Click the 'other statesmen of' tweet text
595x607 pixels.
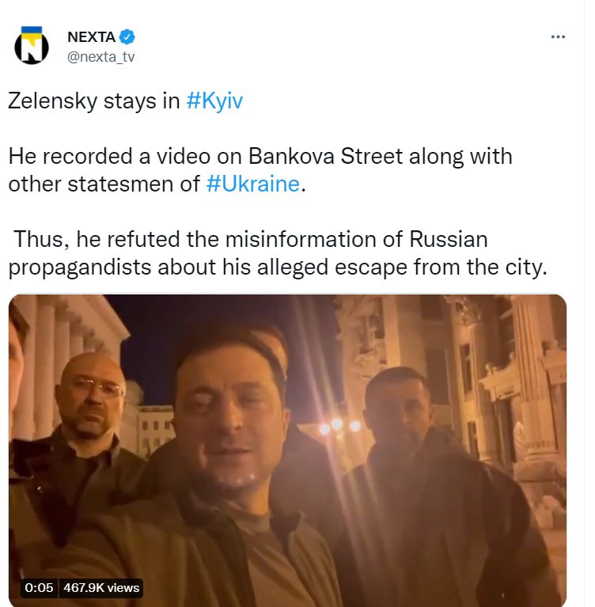[104, 184]
